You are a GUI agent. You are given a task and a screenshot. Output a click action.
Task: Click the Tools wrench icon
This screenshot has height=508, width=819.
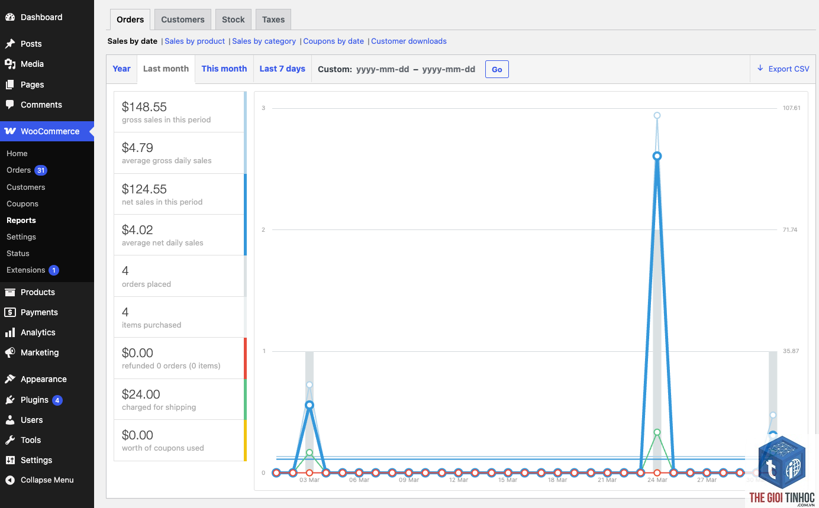[10, 440]
